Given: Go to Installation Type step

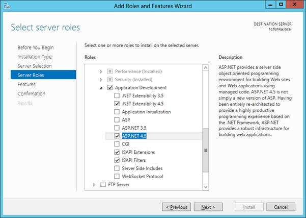Looking at the screenshot, I should pyautogui.click(x=35, y=57).
